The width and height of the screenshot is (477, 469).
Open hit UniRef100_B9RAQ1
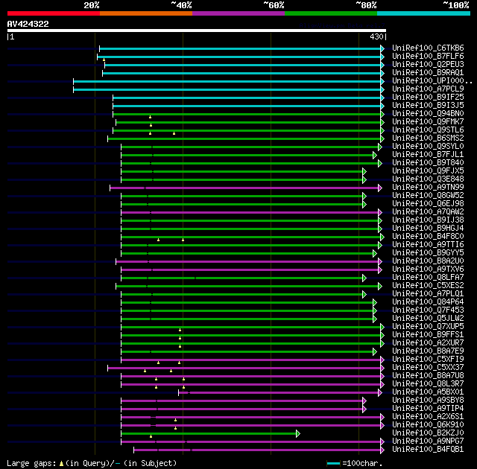pos(428,73)
